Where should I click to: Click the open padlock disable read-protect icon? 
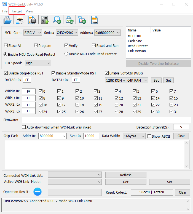pyautogui.click(x=82, y=20)
